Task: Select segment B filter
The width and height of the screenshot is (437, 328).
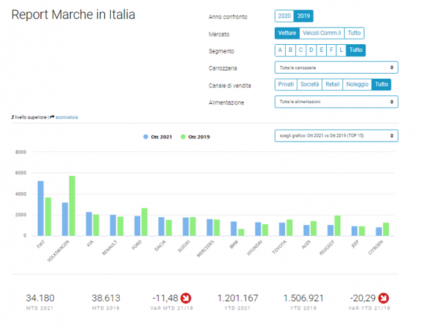Action: click(290, 50)
